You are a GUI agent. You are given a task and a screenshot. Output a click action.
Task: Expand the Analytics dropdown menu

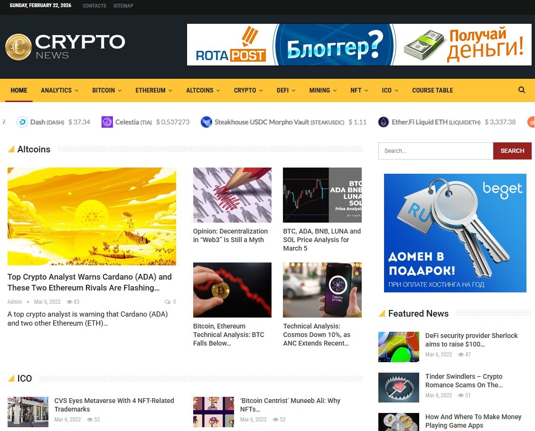59,90
